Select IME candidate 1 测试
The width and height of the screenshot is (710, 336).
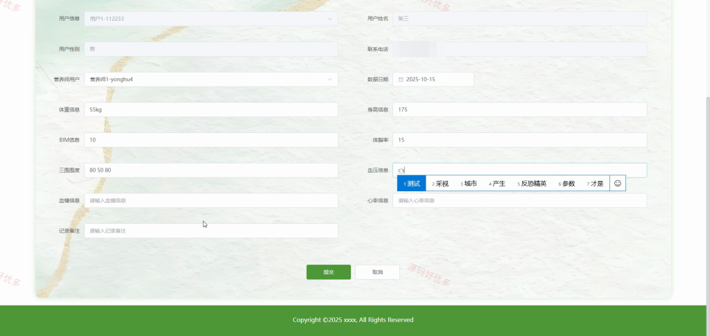(412, 184)
